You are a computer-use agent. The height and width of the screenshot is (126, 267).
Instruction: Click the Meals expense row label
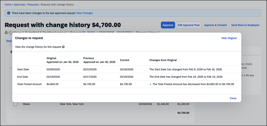26,104
